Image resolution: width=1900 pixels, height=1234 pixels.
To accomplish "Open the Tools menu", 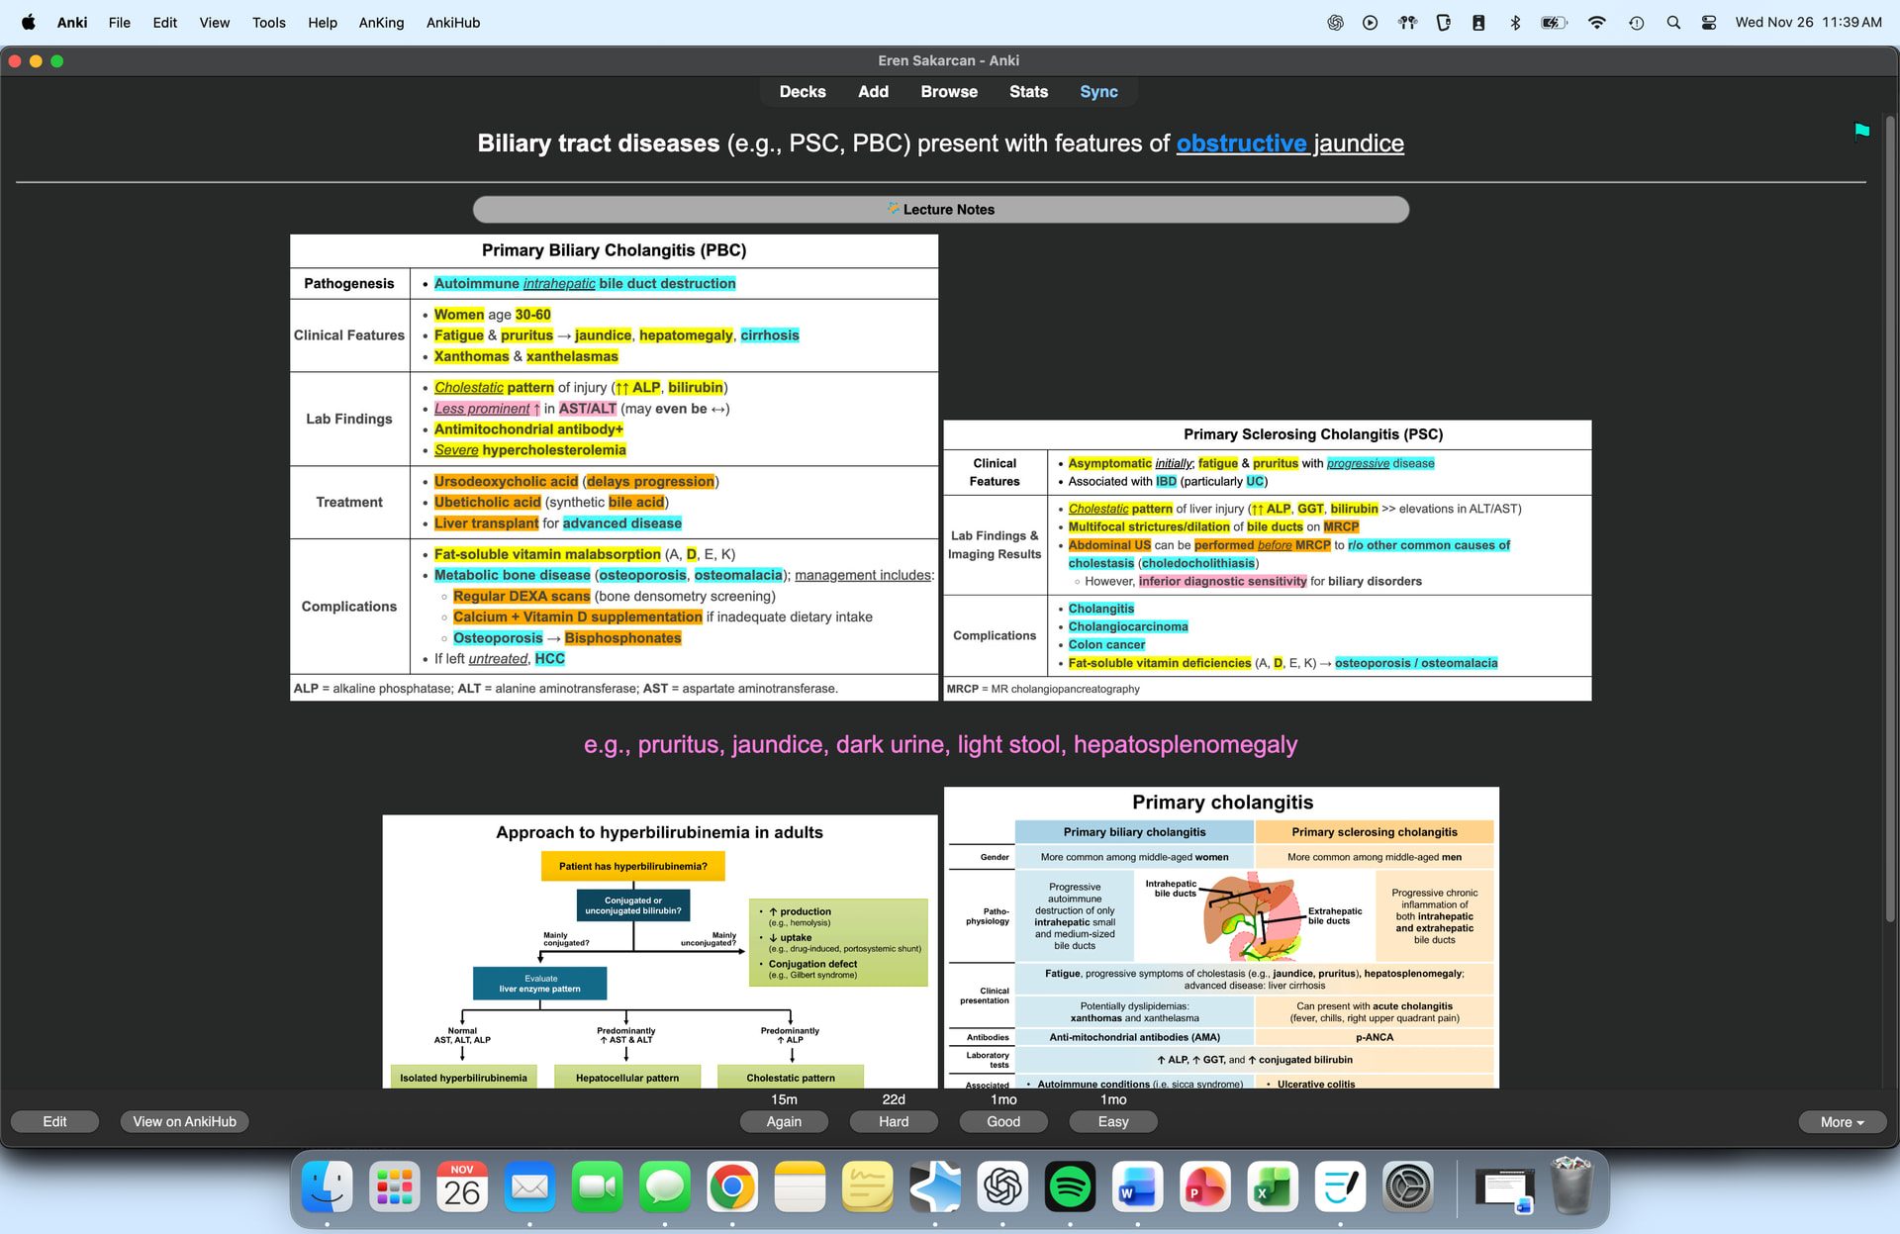I will [268, 22].
